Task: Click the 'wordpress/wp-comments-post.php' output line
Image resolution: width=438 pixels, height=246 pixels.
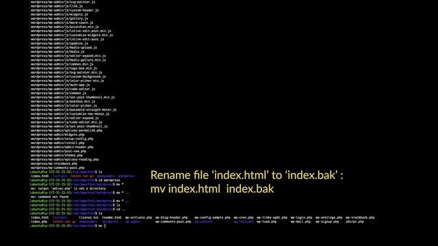Action: [x=57, y=168]
